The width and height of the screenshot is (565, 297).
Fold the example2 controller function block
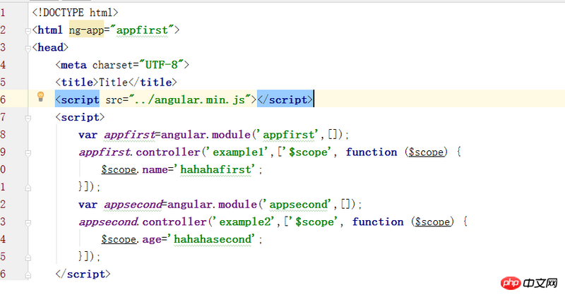[28, 223]
